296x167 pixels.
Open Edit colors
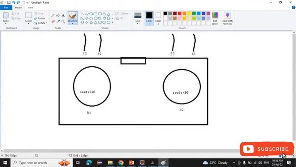(215, 18)
